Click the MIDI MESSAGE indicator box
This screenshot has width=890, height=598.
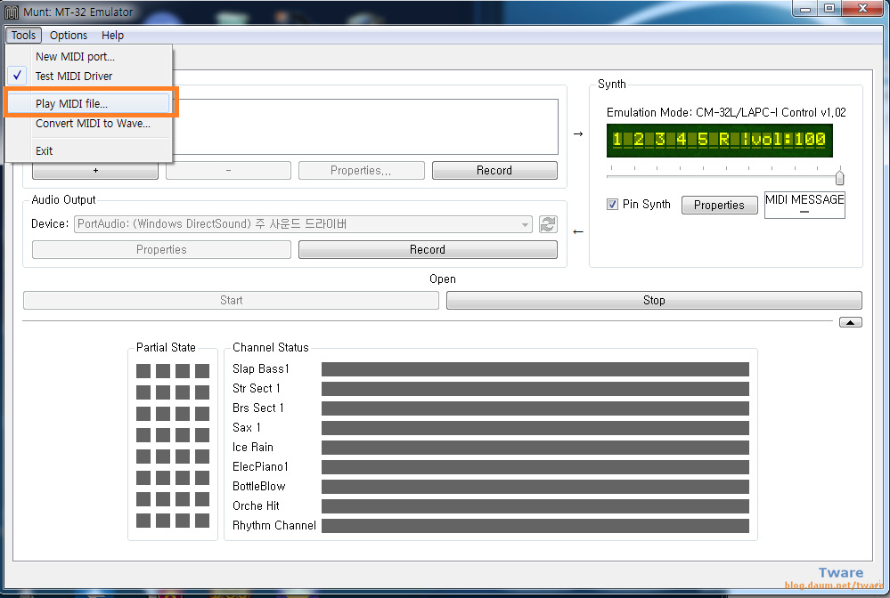[x=804, y=205]
